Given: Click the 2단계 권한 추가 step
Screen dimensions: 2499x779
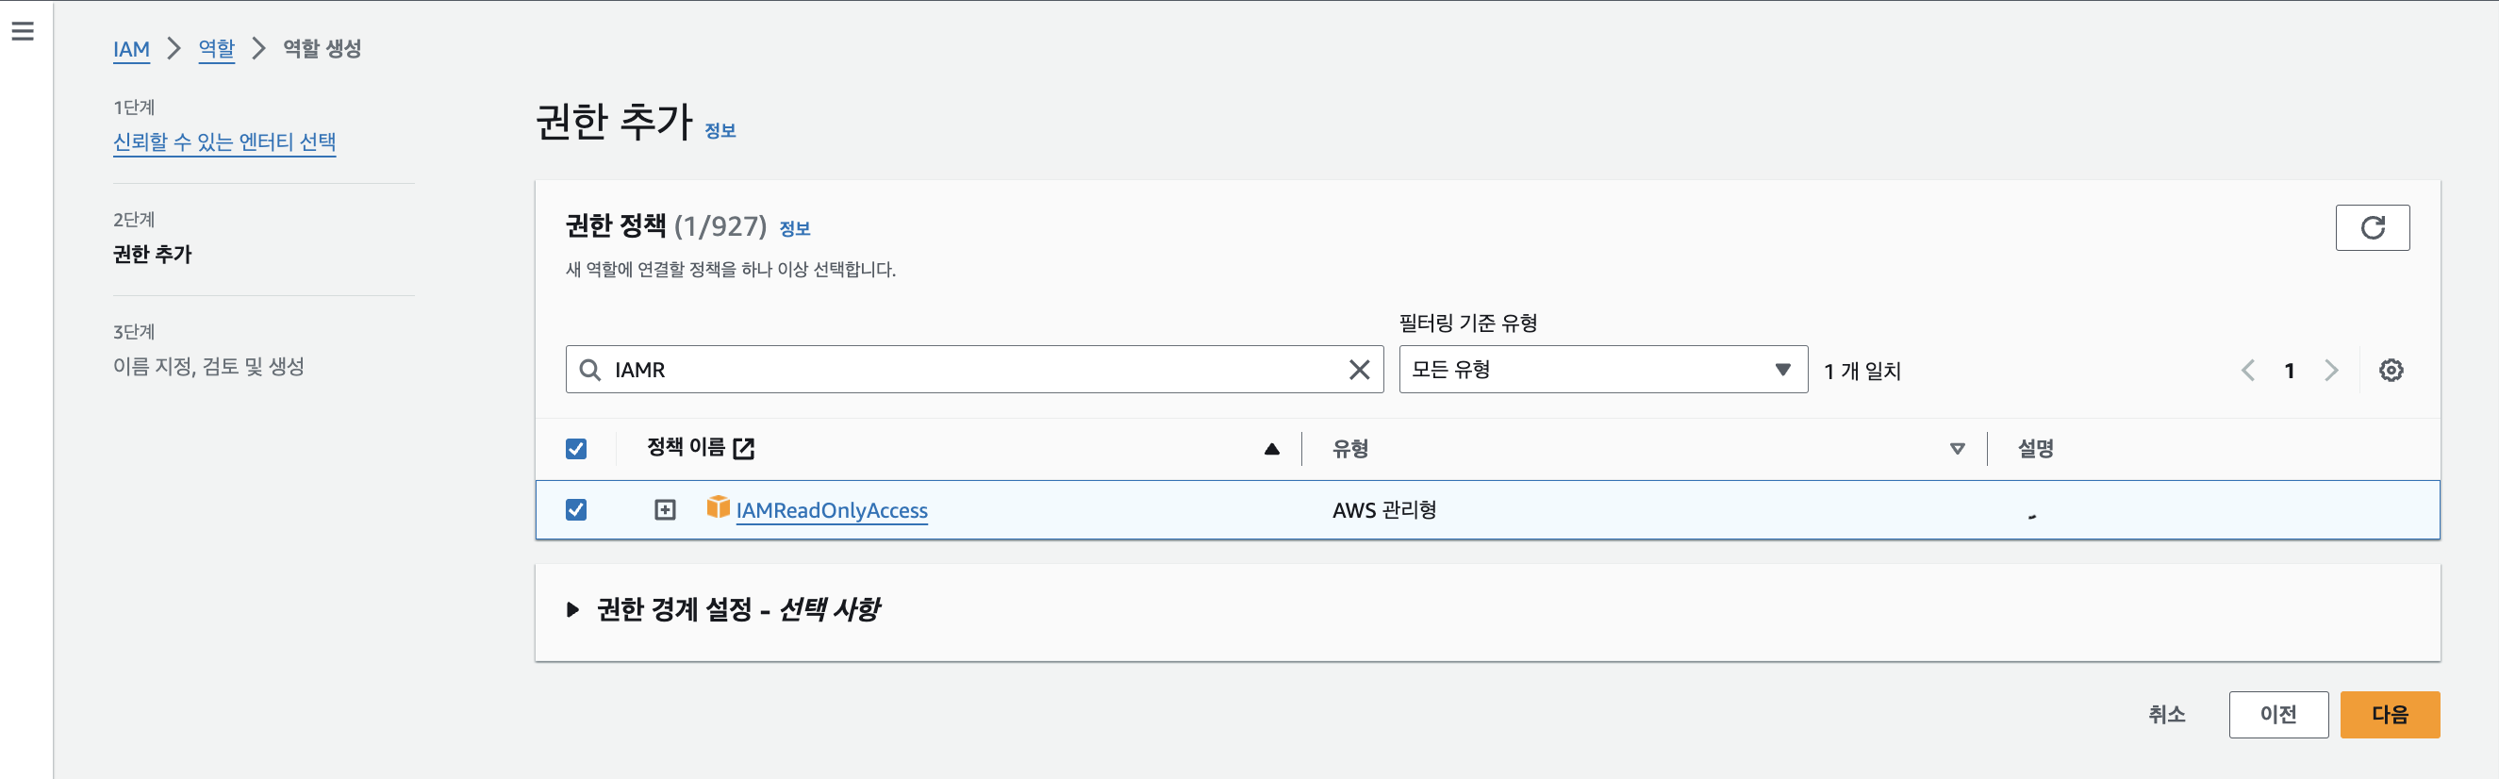Looking at the screenshot, I should pos(153,255).
